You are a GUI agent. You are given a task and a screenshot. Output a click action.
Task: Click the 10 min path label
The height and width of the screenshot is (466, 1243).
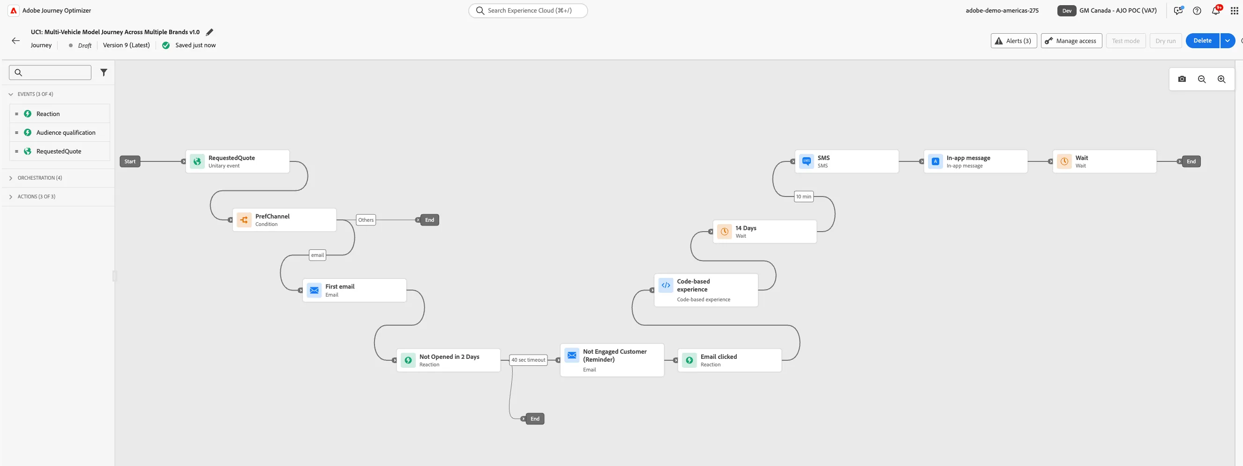(803, 197)
